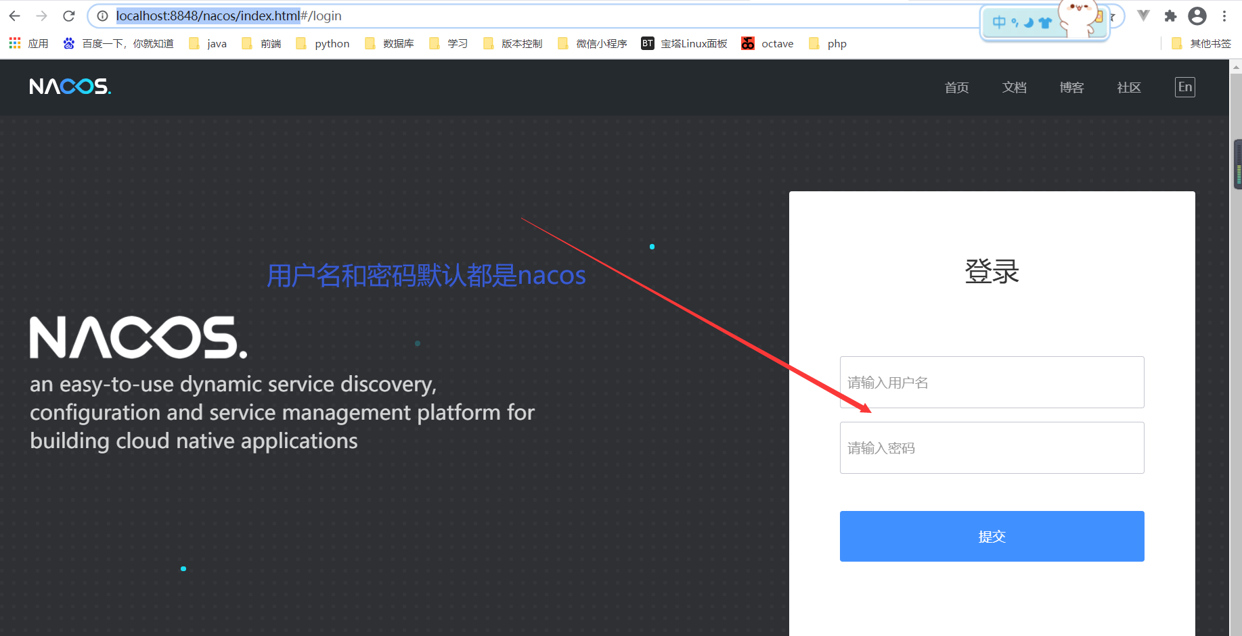Open 文档 in the top navigation
Screen dimensions: 1242x636
[x=1014, y=87]
